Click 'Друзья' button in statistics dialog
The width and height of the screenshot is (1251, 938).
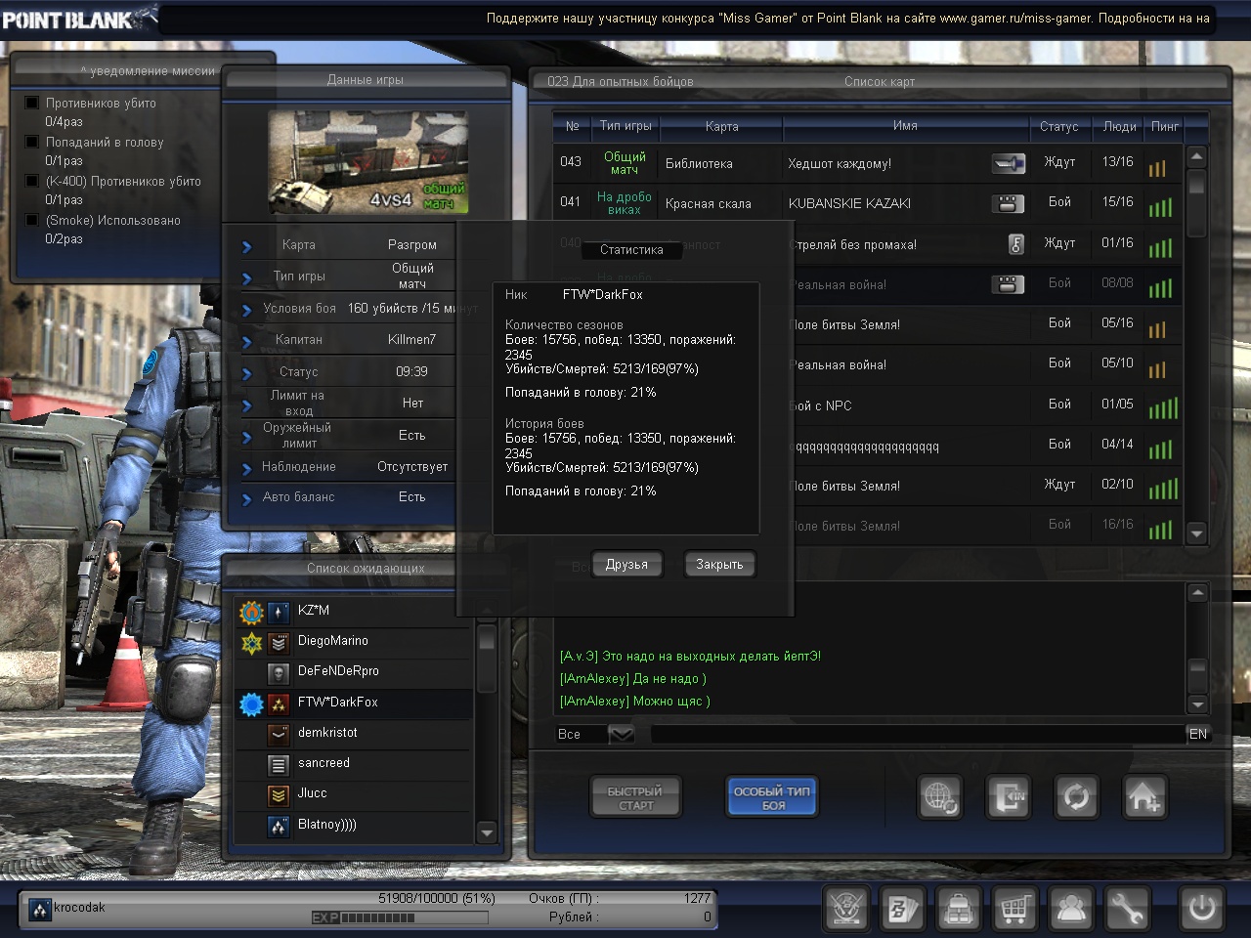(626, 564)
